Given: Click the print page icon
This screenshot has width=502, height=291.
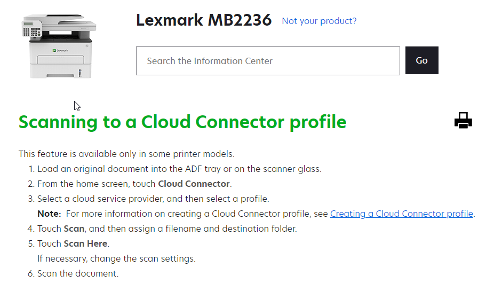Looking at the screenshot, I should (x=463, y=121).
